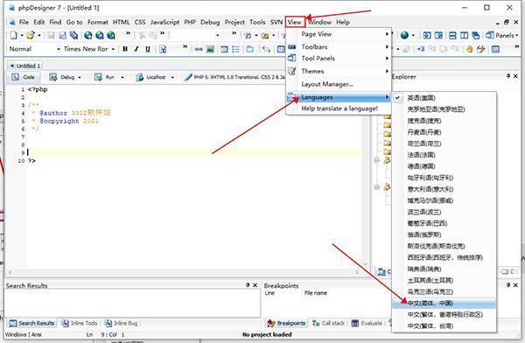Select 中文(简体，中国) language
Screen dimensions: 525x343
tap(444, 304)
